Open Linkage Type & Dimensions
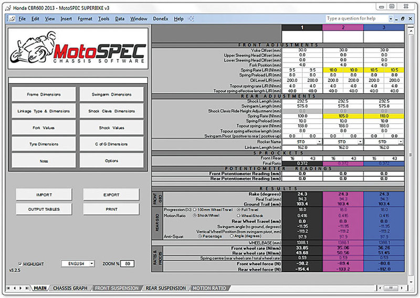The image size is (420, 298). coord(44,111)
